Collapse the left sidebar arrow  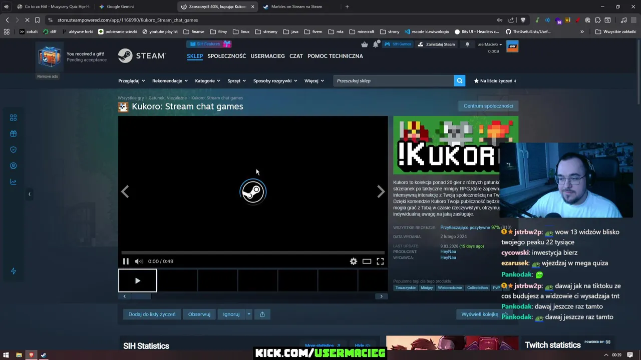29,193
